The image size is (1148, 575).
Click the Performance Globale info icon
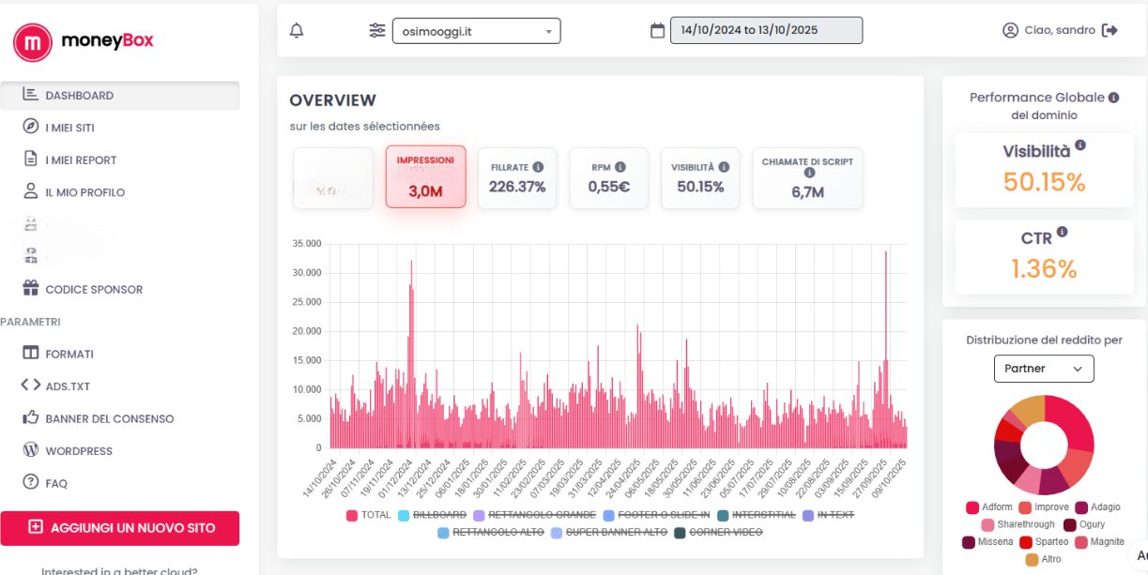click(1113, 98)
